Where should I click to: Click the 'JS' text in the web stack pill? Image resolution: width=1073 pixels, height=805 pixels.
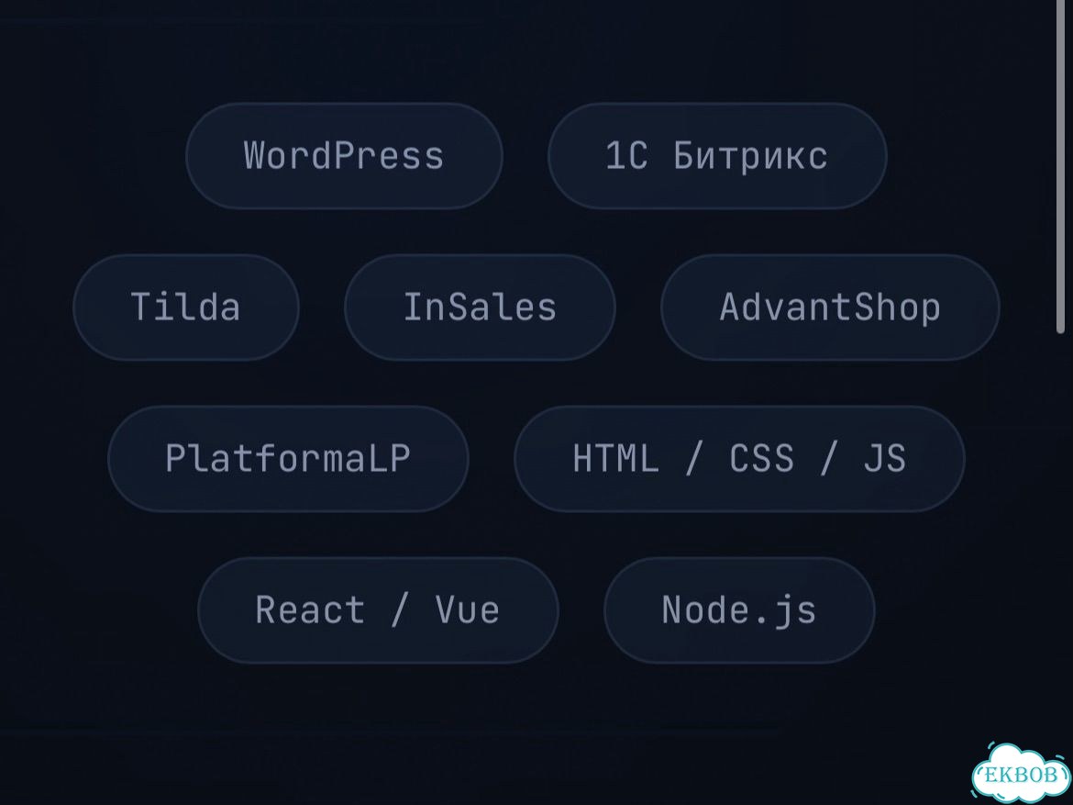point(885,458)
